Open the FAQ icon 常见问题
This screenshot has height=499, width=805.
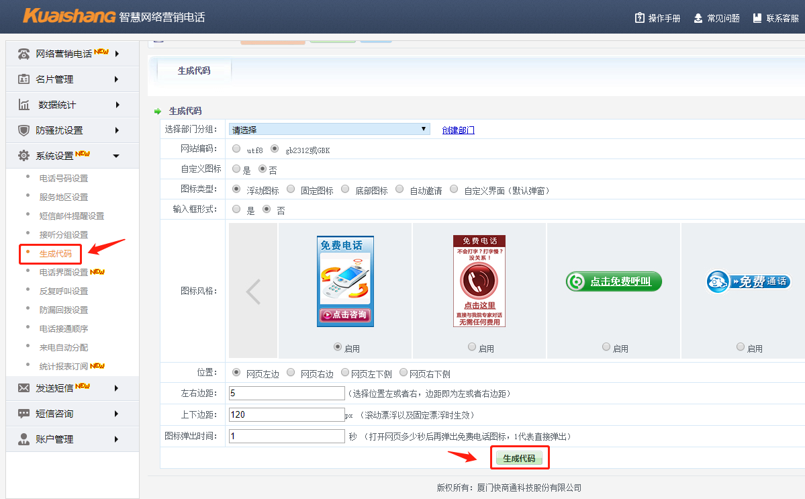[698, 18]
